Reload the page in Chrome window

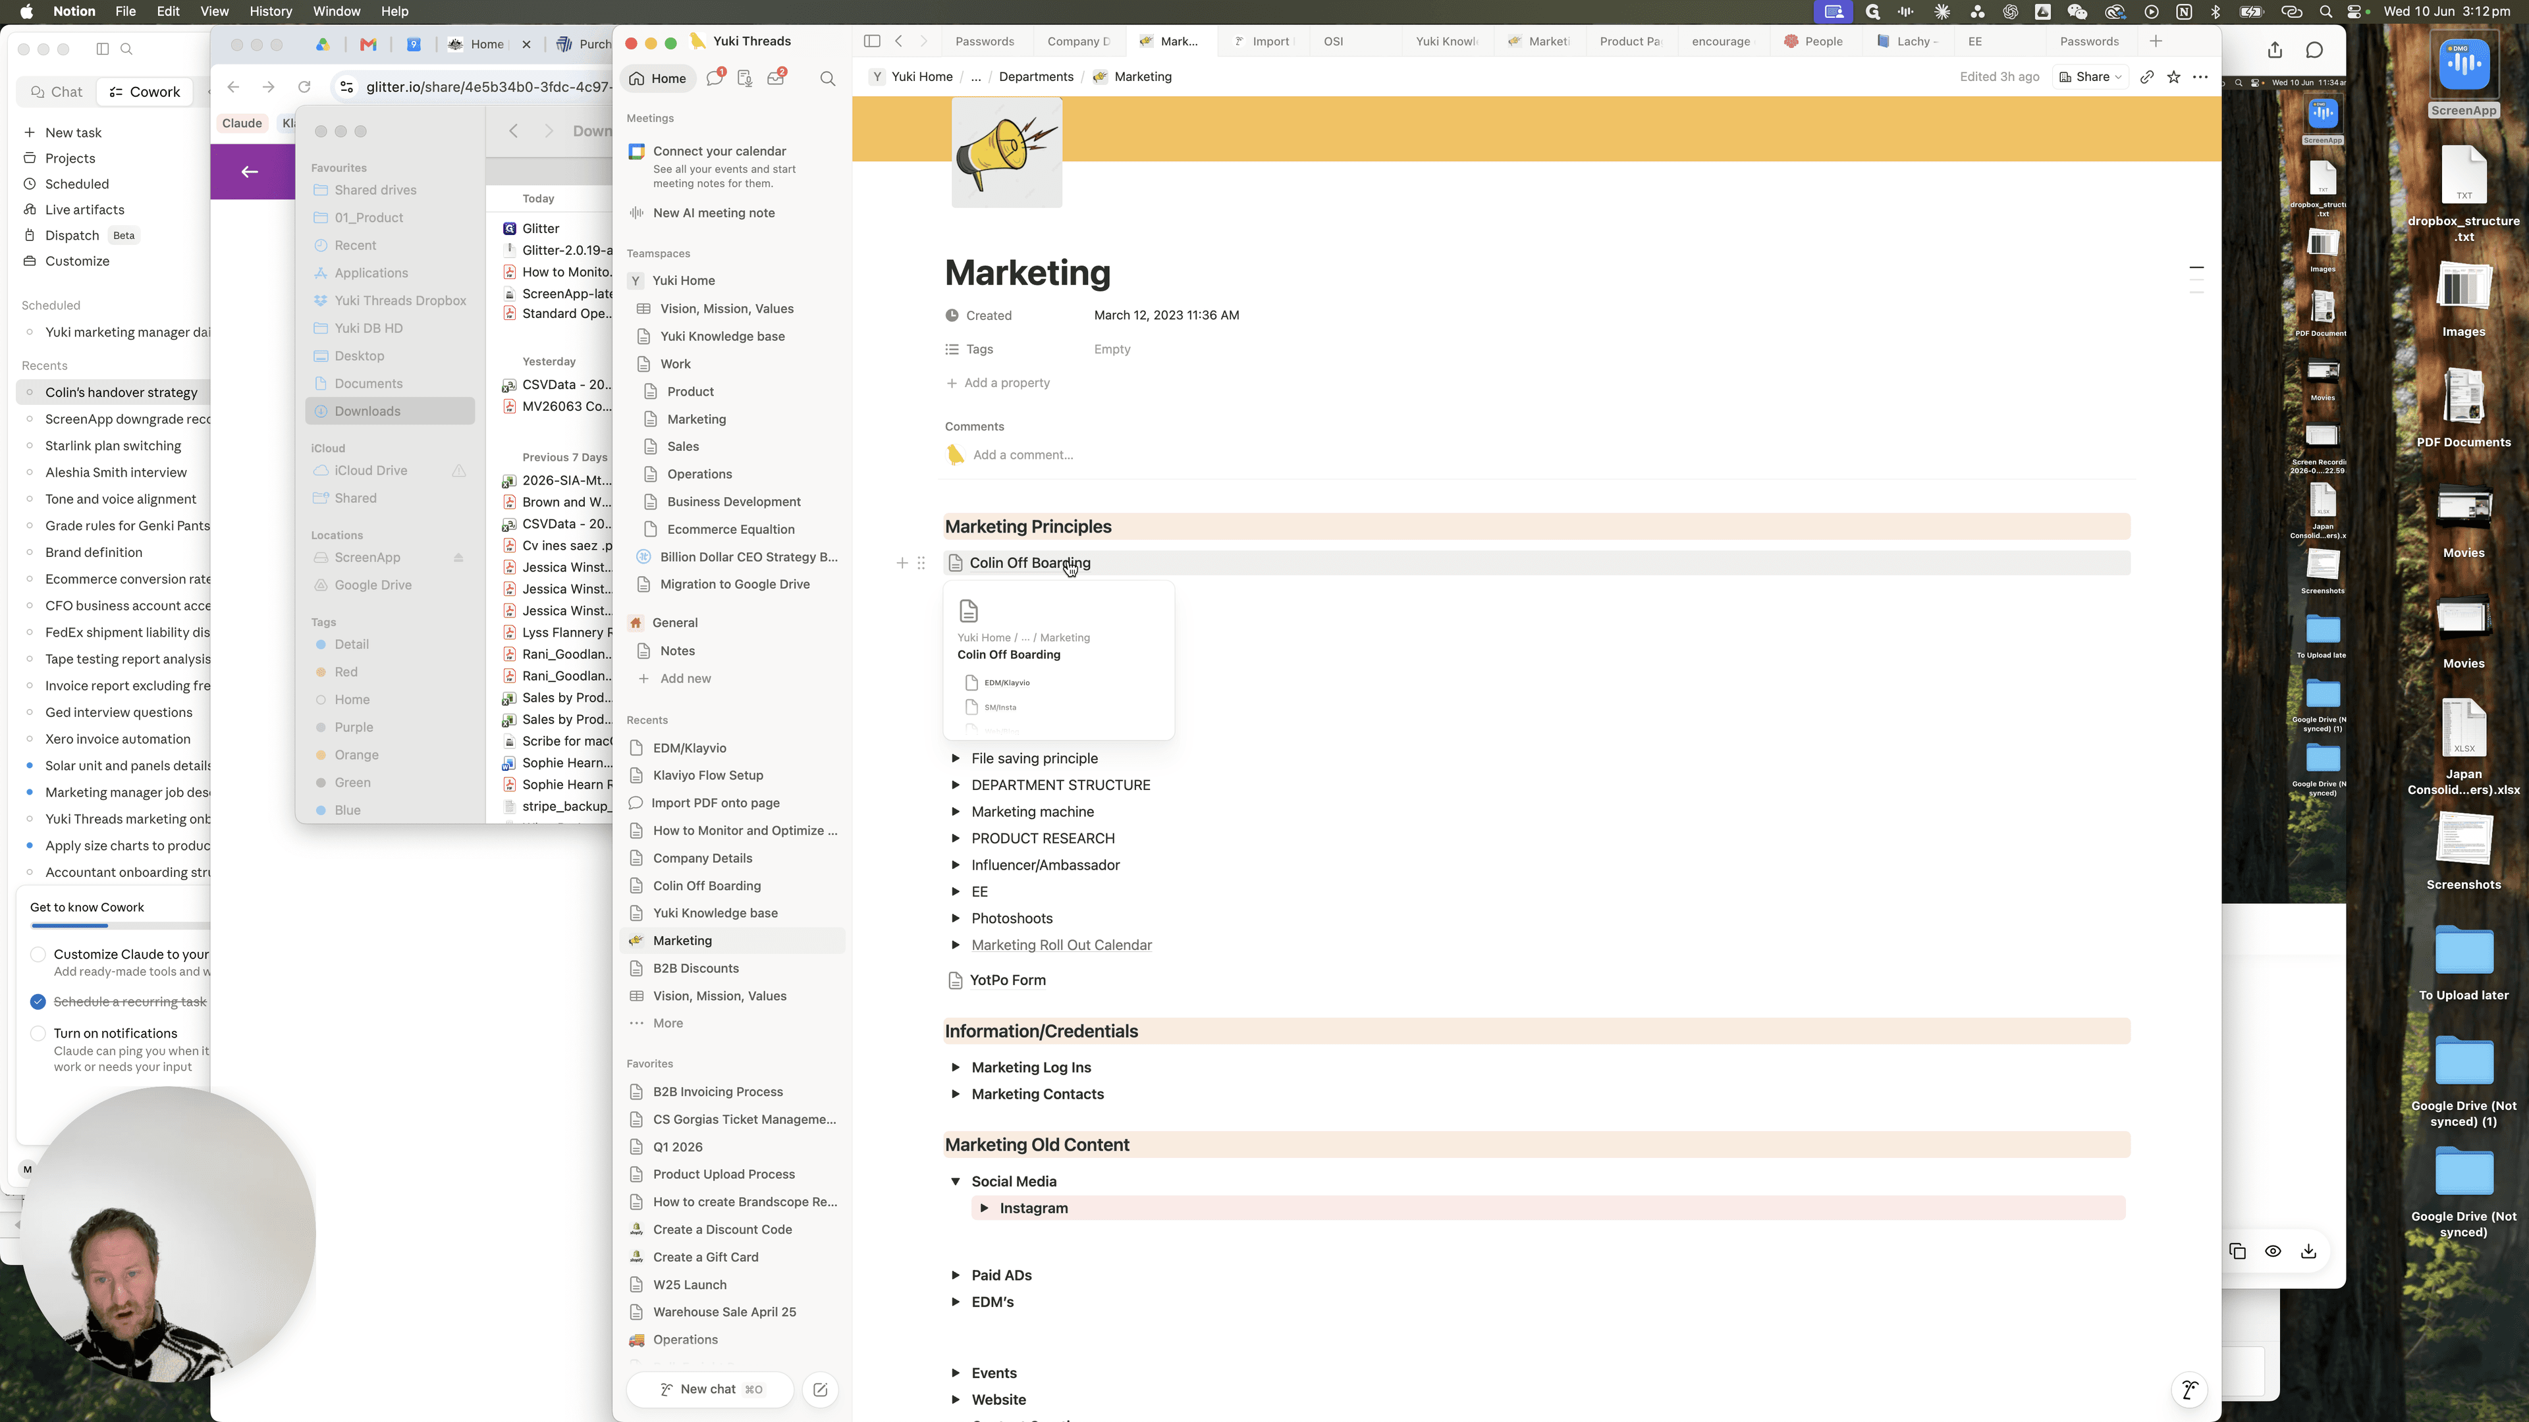point(304,88)
